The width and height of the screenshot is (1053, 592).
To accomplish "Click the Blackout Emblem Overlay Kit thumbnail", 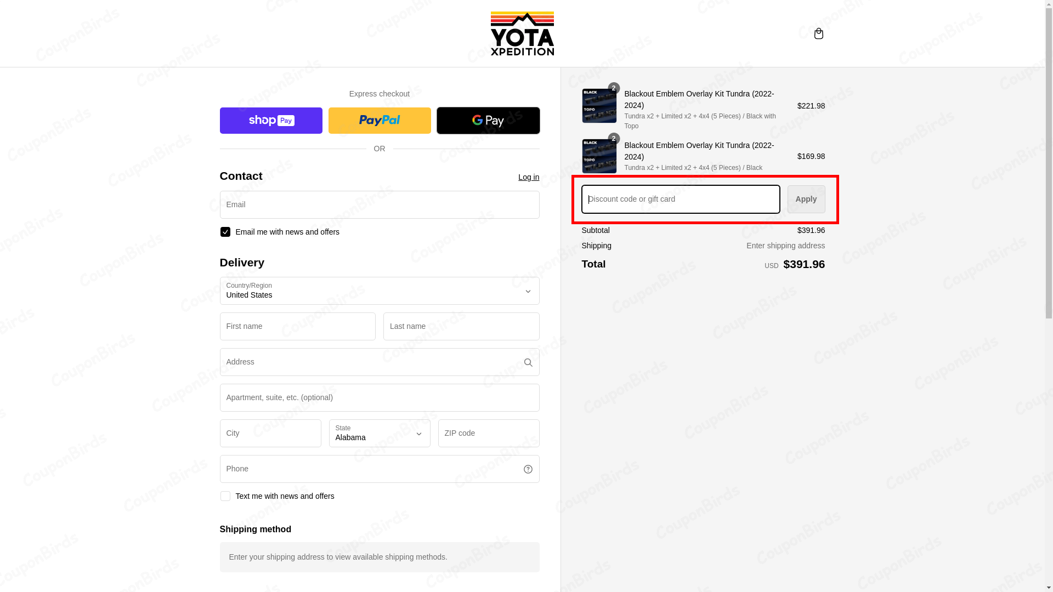I will tap(599, 105).
